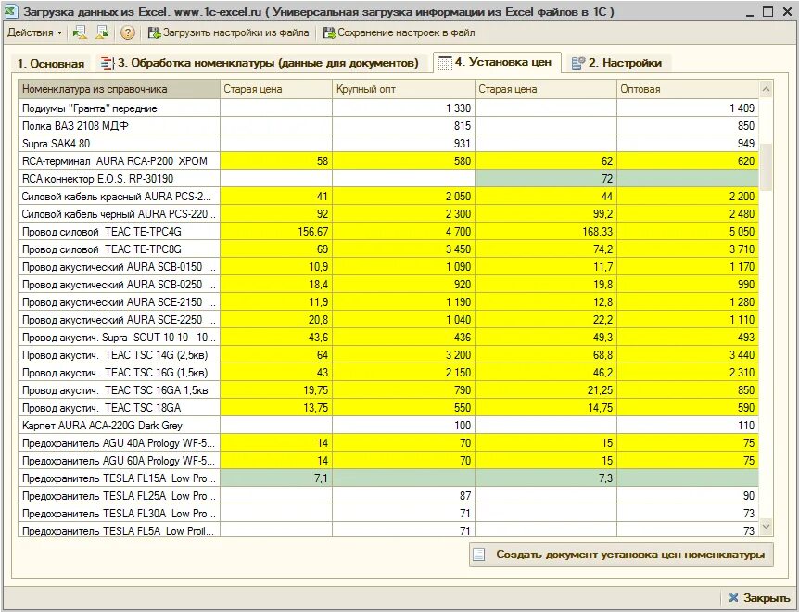This screenshot has width=799, height=612.
Task: Click the old price cell 43,6
Action: click(276, 338)
